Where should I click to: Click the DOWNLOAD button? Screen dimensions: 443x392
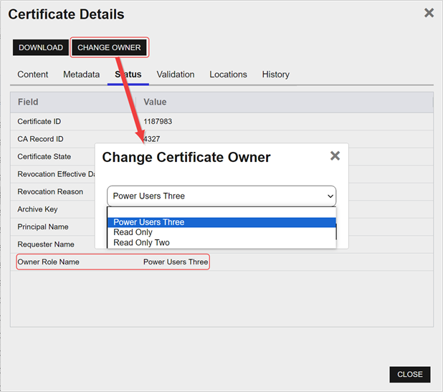(41, 48)
